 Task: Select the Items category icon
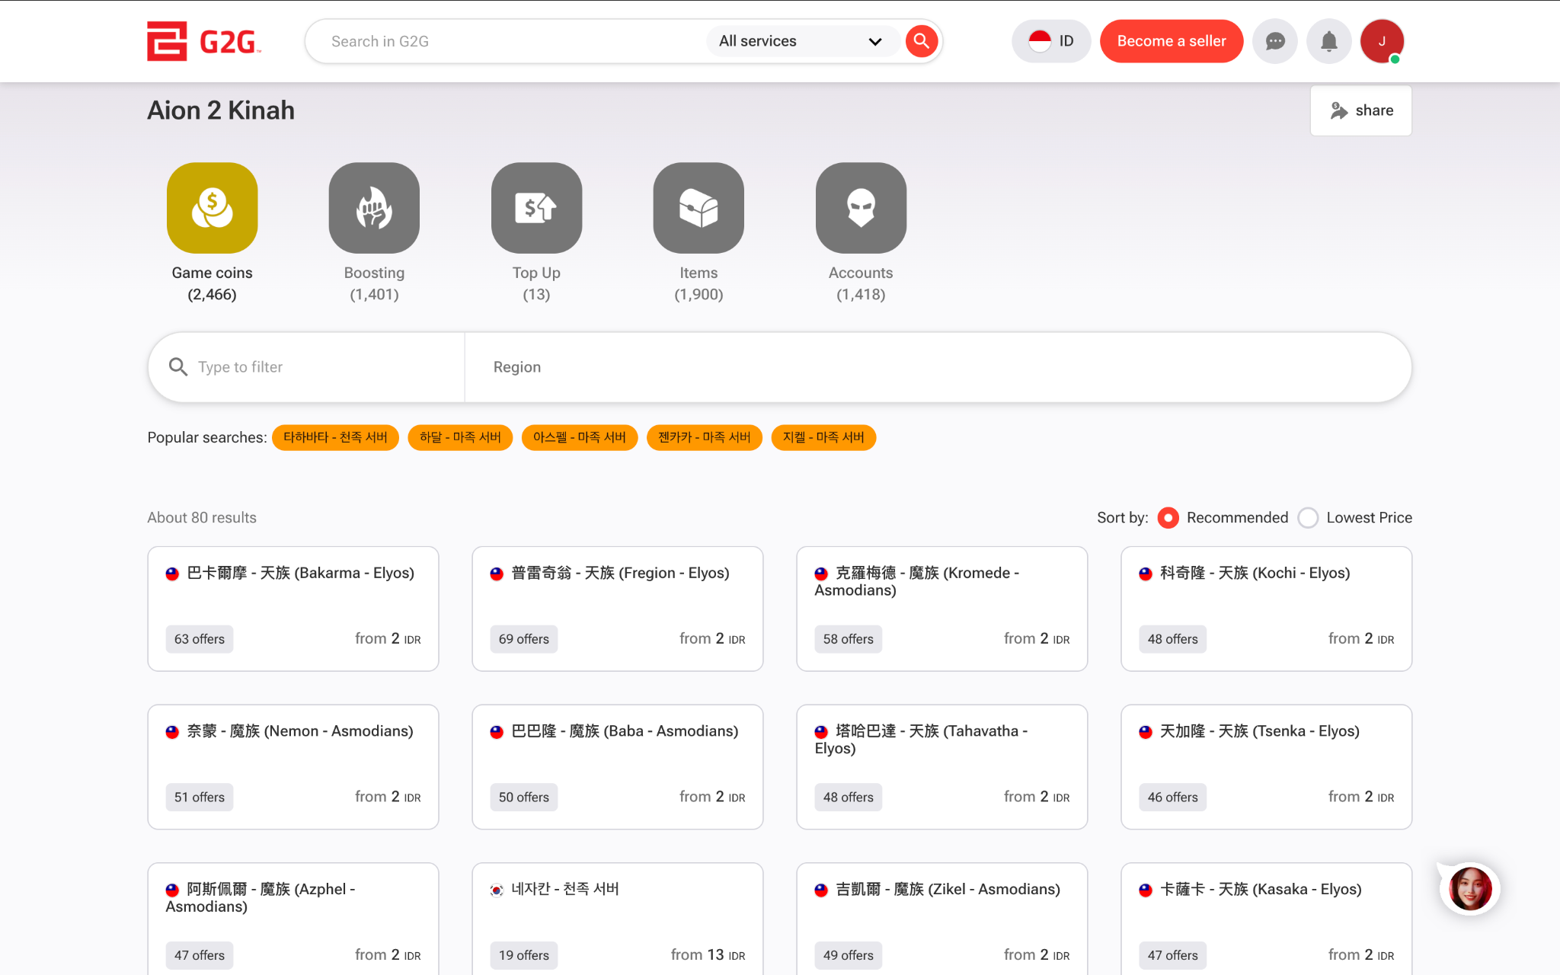click(x=698, y=208)
